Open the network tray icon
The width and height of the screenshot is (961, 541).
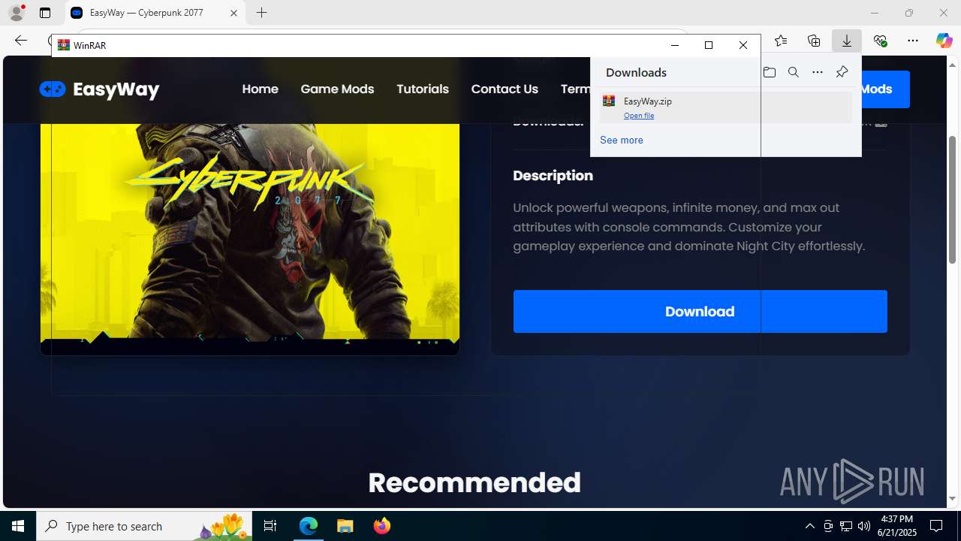[846, 526]
